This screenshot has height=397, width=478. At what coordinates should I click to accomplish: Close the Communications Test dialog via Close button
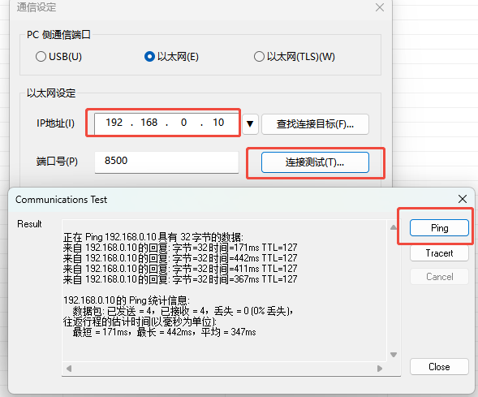click(439, 366)
